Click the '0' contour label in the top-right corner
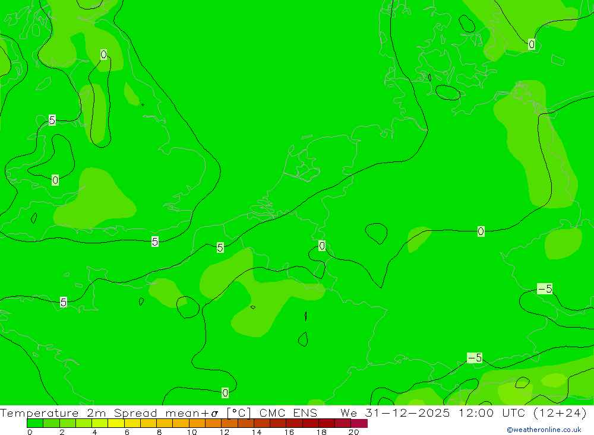 (x=532, y=45)
